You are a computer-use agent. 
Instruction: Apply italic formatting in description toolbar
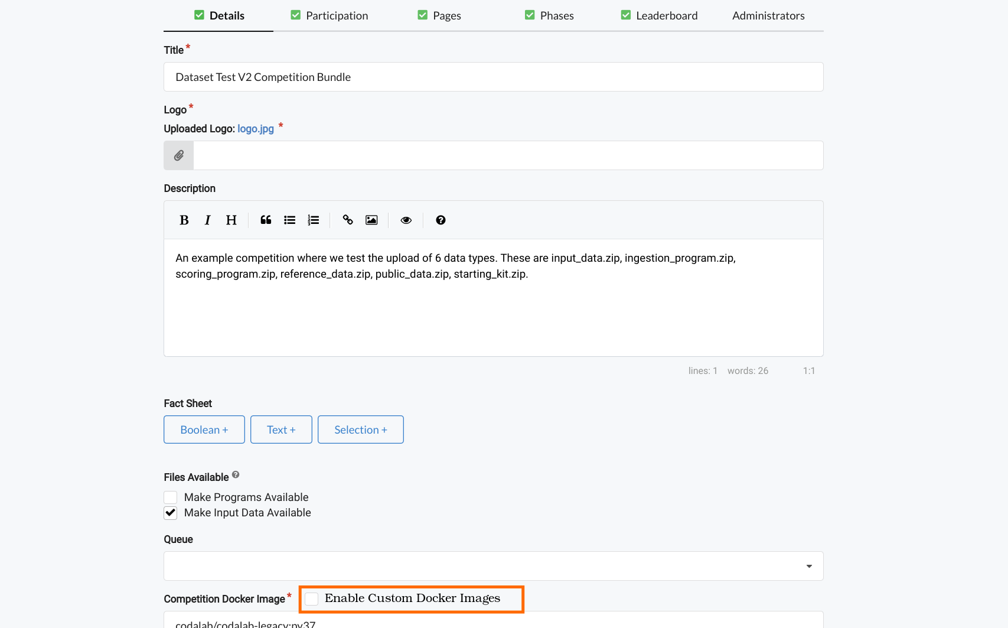(207, 220)
